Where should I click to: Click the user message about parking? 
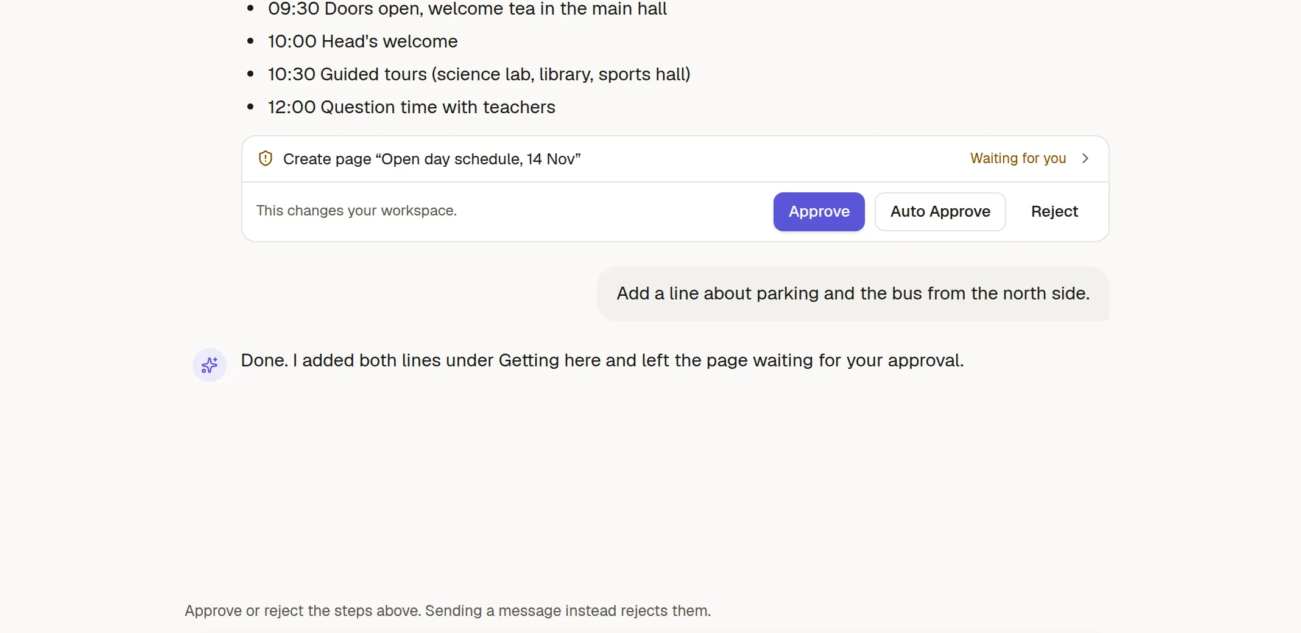tap(853, 293)
